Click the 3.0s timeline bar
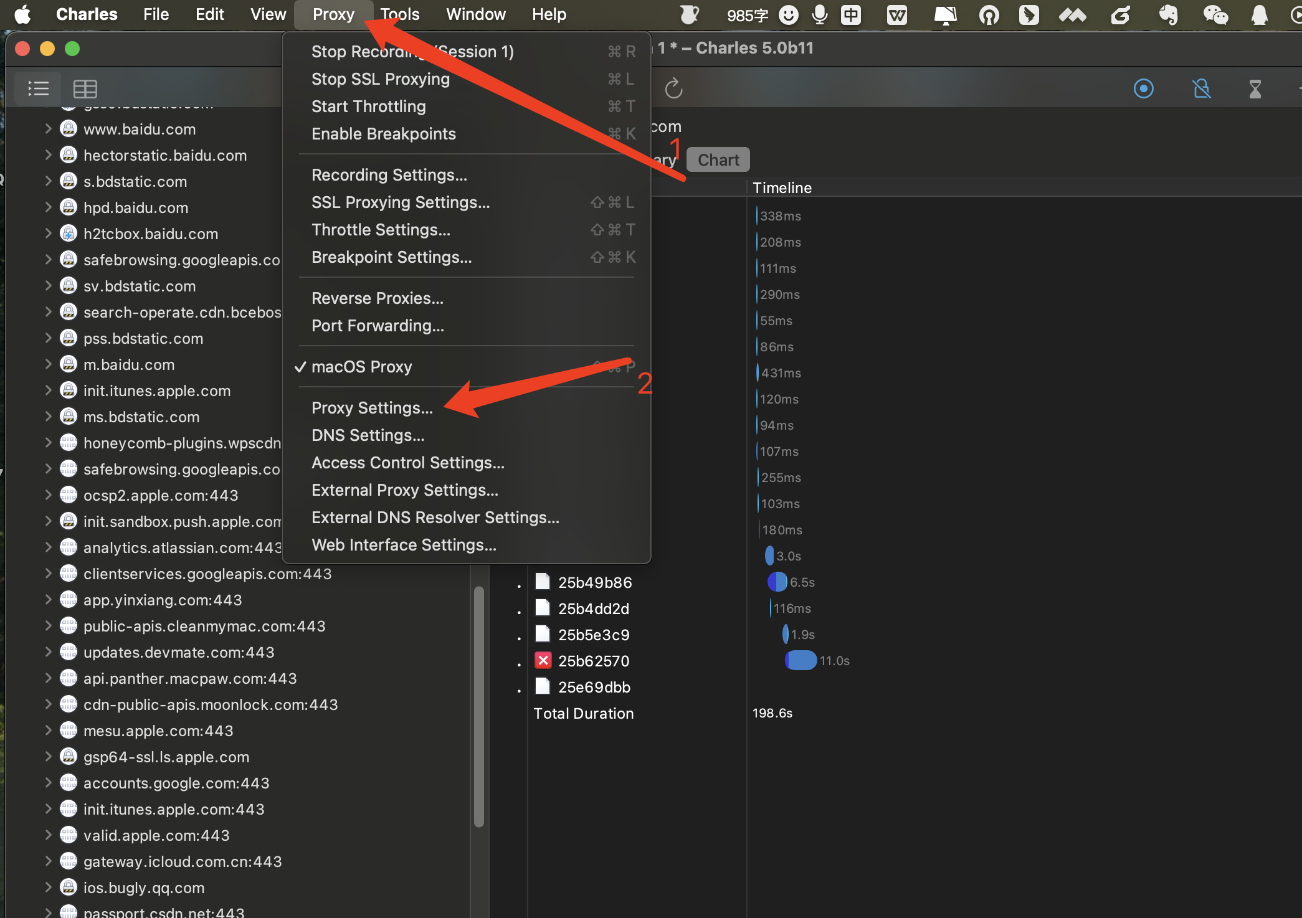 (769, 556)
